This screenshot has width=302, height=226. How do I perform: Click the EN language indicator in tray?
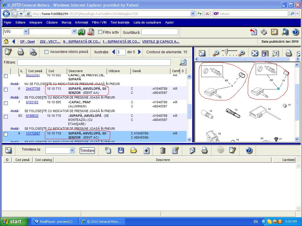tap(256, 222)
